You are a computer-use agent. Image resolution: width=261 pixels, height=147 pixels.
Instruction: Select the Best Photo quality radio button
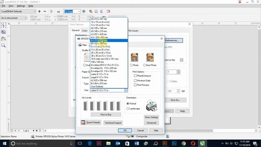point(144,65)
